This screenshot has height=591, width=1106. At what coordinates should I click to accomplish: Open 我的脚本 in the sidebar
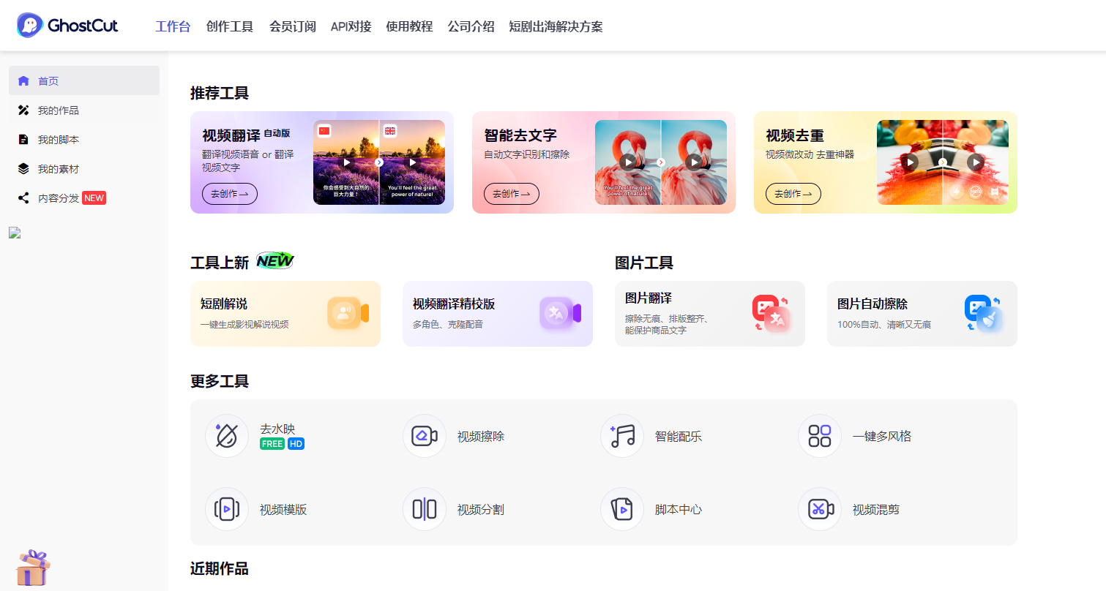pyautogui.click(x=84, y=140)
